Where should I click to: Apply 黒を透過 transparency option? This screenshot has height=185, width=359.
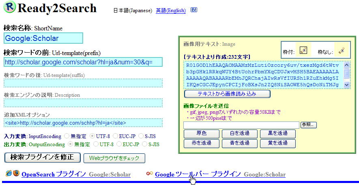click(278, 134)
